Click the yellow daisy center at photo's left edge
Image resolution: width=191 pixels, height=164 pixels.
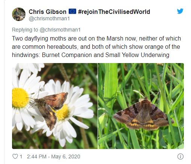(20, 98)
